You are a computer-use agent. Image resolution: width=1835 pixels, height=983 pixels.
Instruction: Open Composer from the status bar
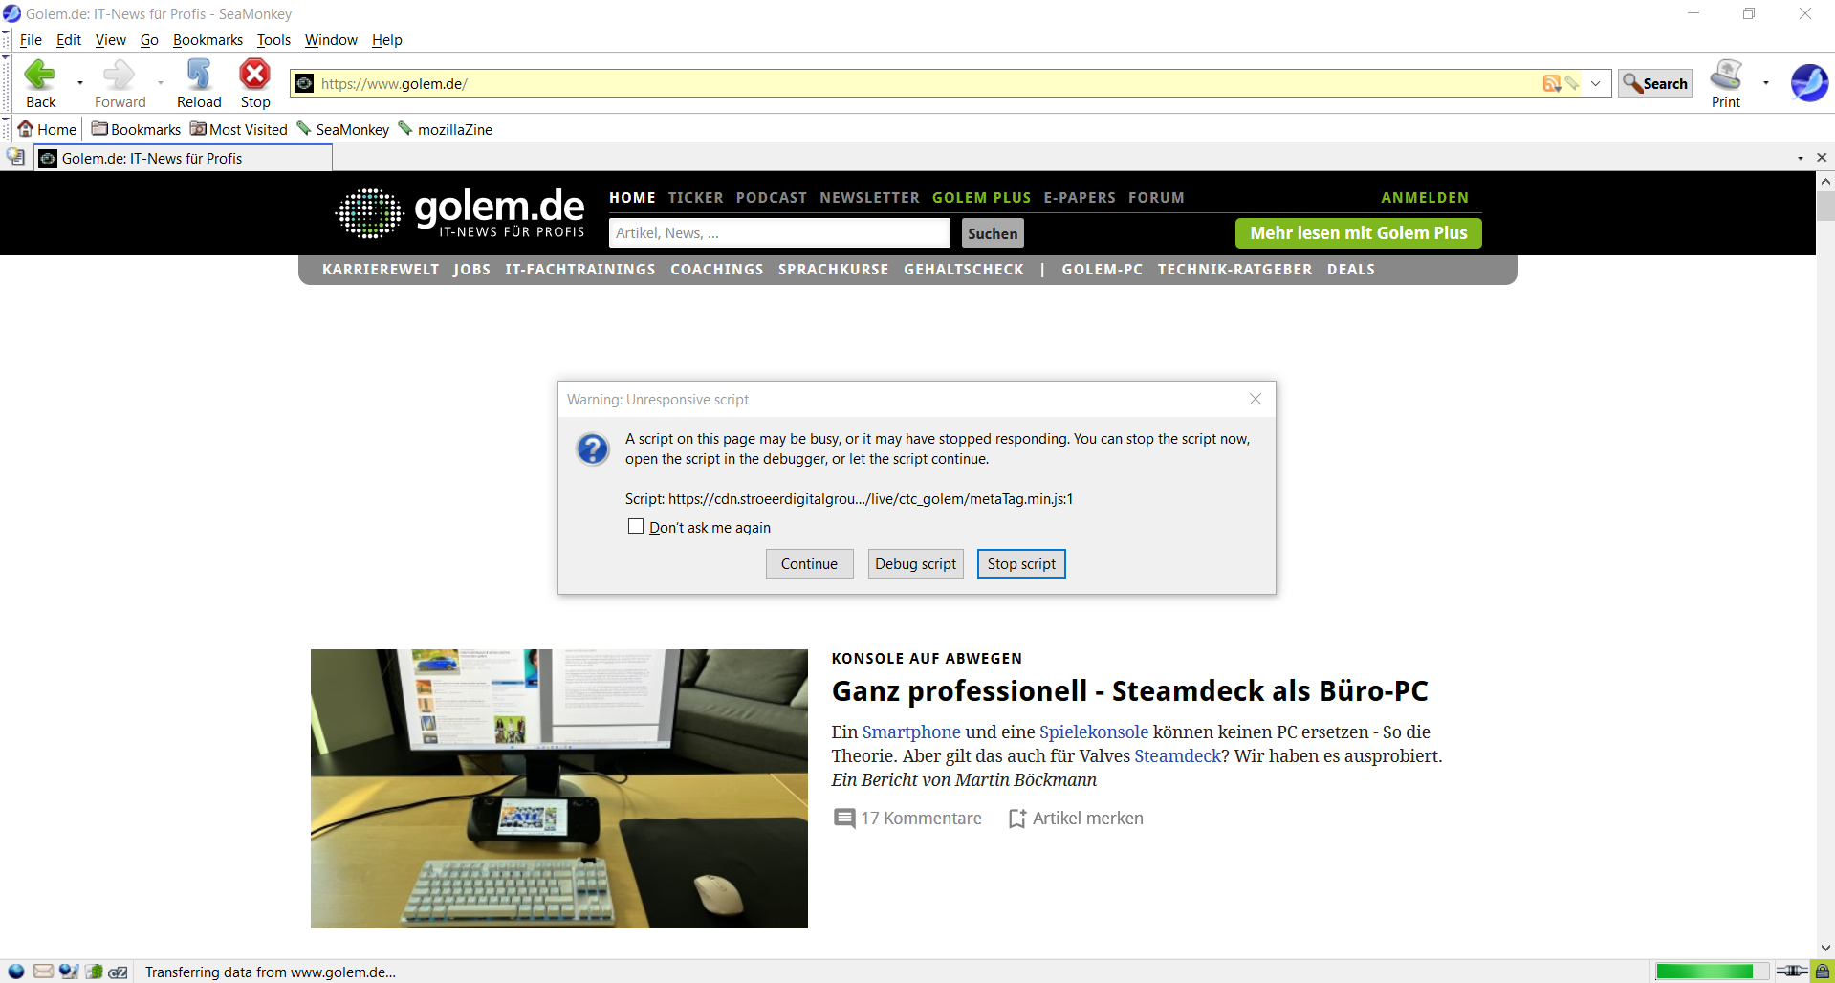(x=68, y=972)
